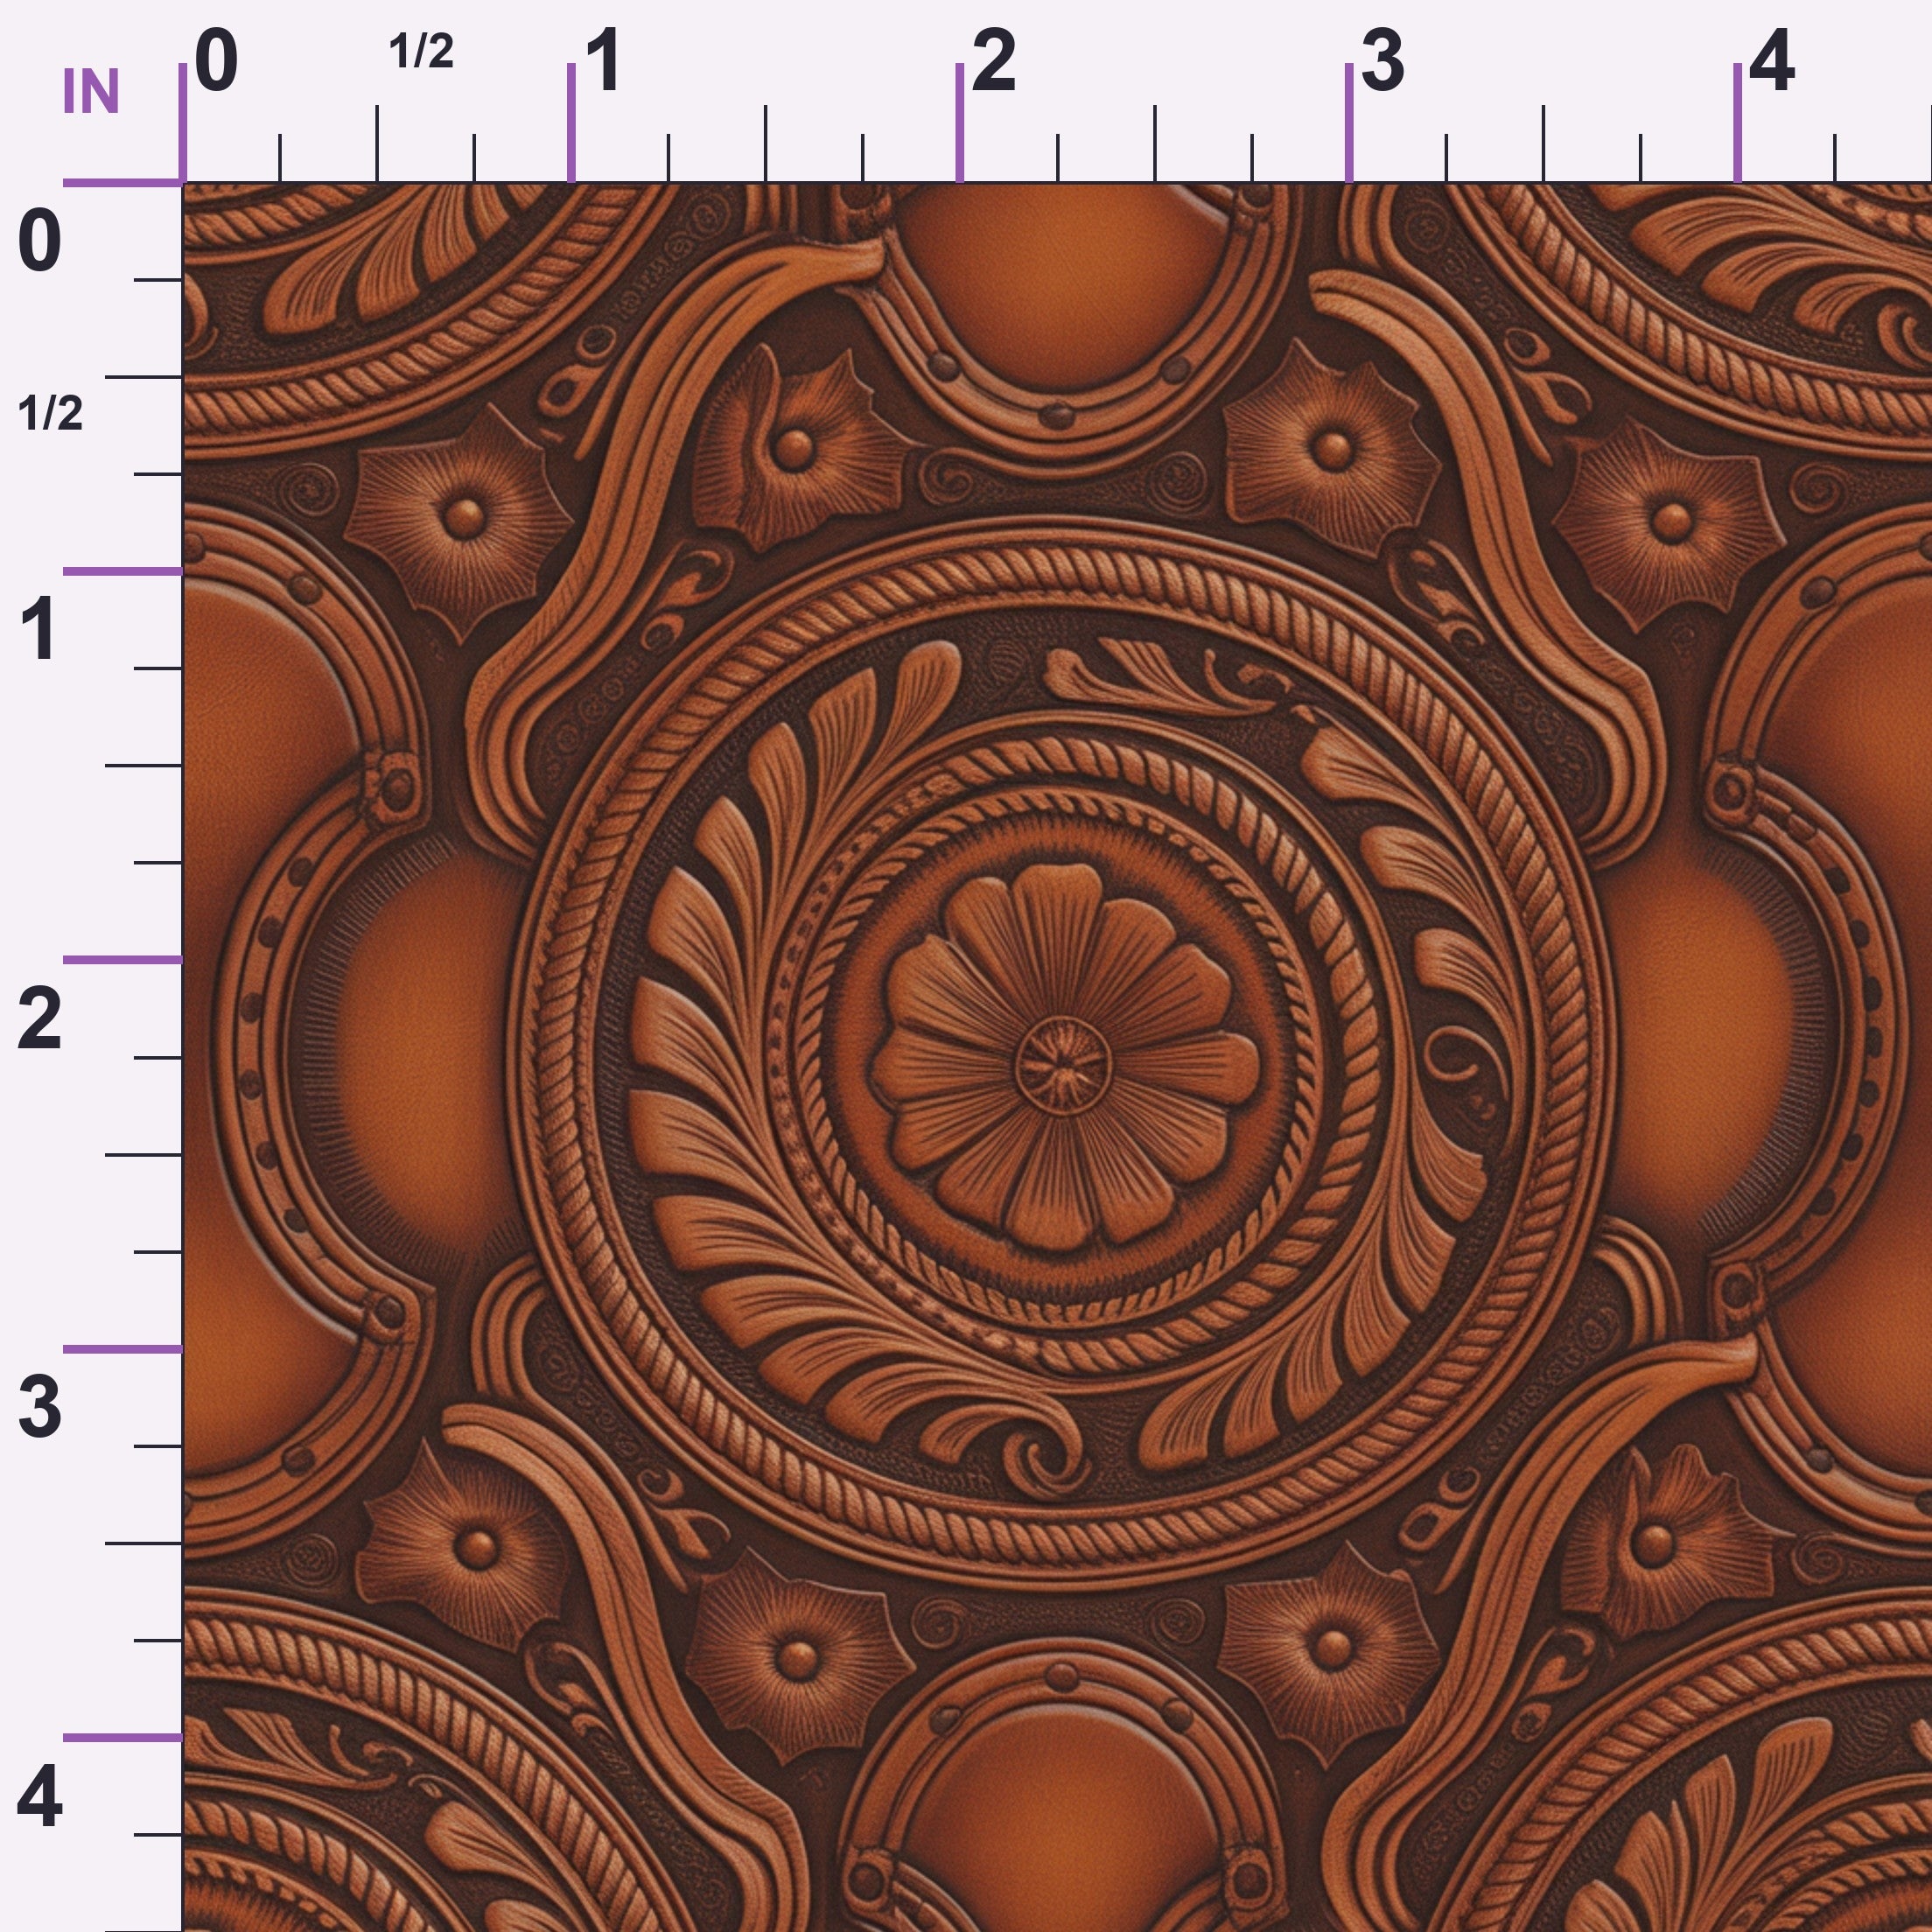Image resolution: width=1932 pixels, height=1932 pixels.
Task: Click the '4' on the left ruler
Action: (x=40, y=1796)
